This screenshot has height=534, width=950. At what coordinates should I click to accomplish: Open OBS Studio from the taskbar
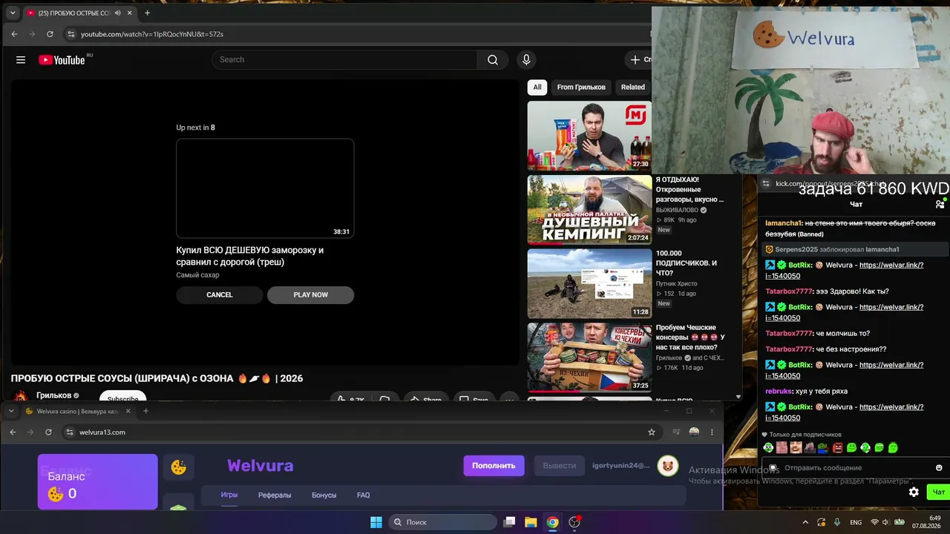pyautogui.click(x=574, y=522)
